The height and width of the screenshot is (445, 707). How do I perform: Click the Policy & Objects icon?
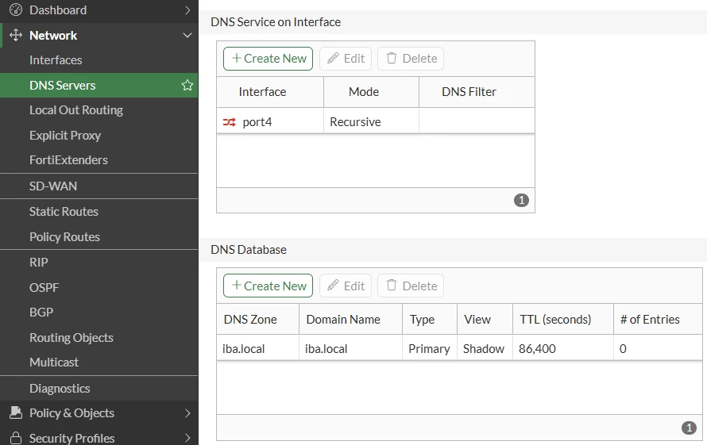pyautogui.click(x=16, y=412)
